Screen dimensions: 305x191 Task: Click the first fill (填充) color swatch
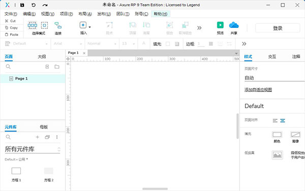pos(168,44)
